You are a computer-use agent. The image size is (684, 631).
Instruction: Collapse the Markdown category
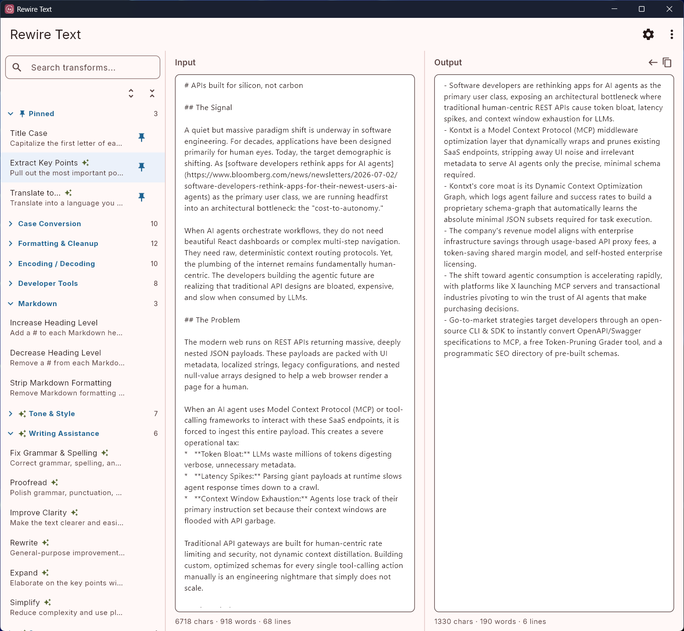coord(83,304)
